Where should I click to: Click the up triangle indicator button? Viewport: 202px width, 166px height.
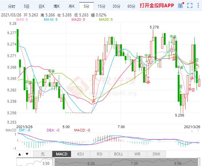[x=20, y=154]
